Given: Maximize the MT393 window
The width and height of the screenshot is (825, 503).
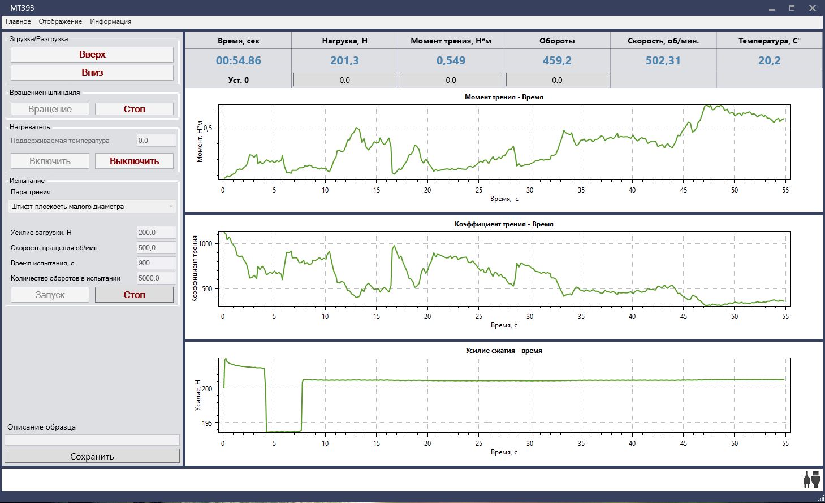Looking at the screenshot, I should pyautogui.click(x=792, y=8).
